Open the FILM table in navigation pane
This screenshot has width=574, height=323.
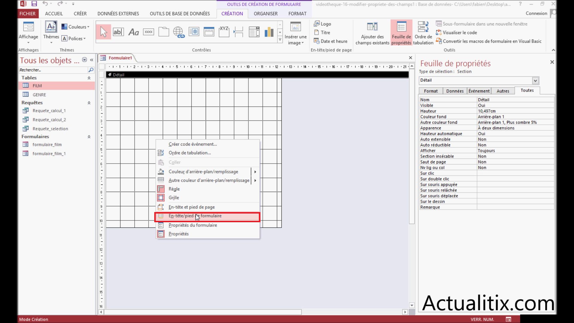pyautogui.click(x=57, y=86)
